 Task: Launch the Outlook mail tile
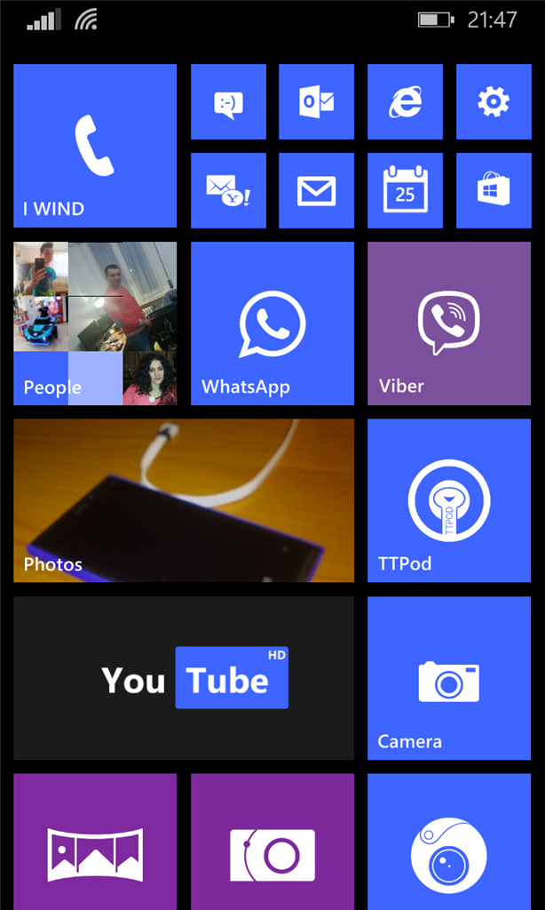(317, 101)
